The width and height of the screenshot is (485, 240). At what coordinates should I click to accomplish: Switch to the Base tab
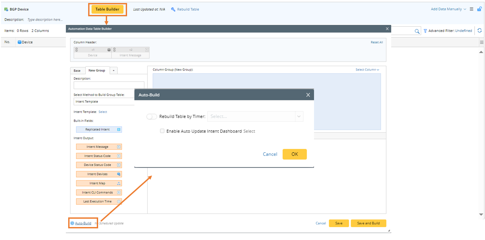tap(77, 71)
